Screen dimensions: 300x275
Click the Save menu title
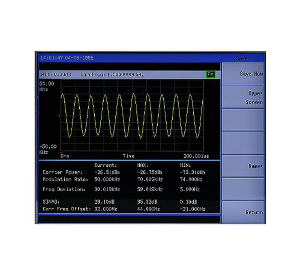pyautogui.click(x=241, y=58)
